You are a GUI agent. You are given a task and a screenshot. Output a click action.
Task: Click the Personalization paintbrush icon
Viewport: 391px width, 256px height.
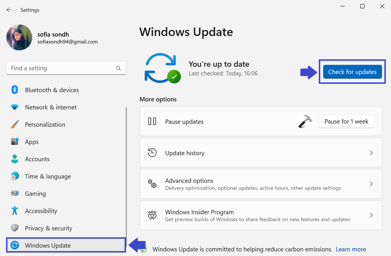[x=15, y=124]
